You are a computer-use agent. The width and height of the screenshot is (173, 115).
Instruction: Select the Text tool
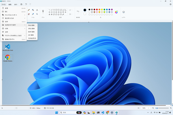pyautogui.click(x=37, y=10)
